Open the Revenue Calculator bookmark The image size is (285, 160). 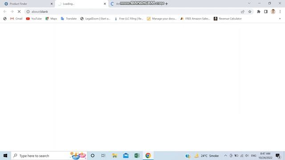point(228,19)
